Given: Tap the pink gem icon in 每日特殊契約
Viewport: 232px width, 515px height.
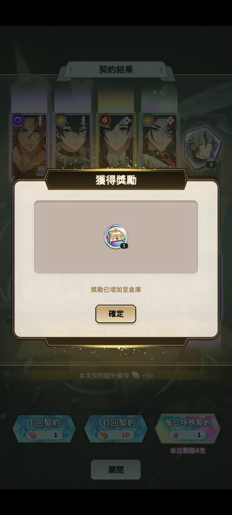Looking at the screenshot, I should click(x=177, y=435).
